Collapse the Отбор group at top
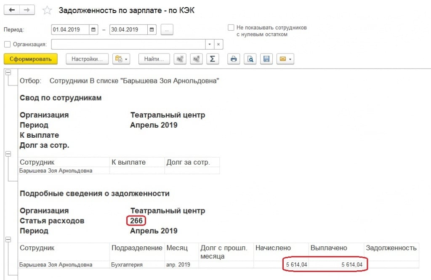The height and width of the screenshot is (280, 431). [x=8, y=72]
